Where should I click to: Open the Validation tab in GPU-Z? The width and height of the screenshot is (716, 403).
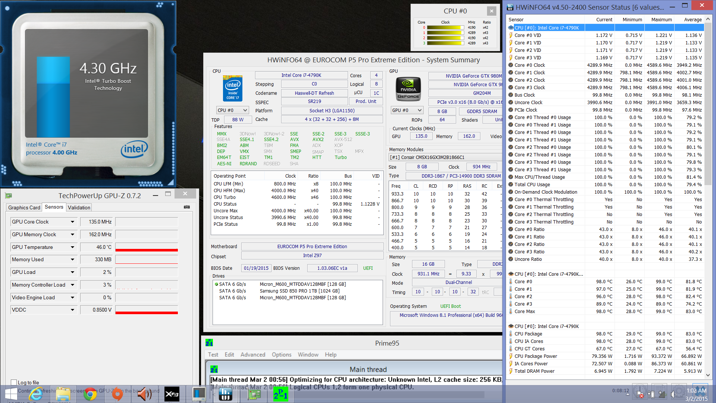79,207
